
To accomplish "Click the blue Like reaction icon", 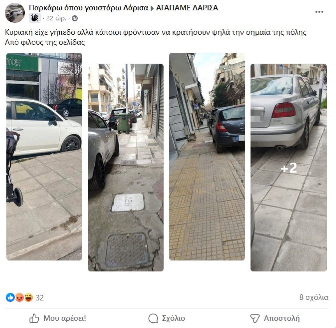I will pyautogui.click(x=10, y=297).
